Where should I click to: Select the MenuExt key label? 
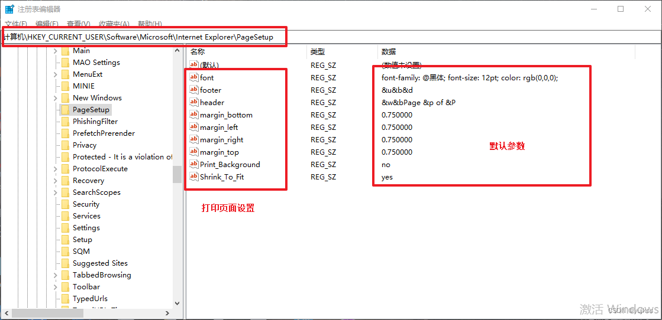(x=88, y=74)
